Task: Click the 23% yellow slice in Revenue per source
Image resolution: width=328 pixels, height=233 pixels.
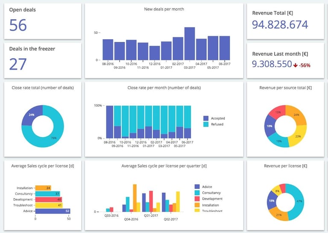Action: pos(298,136)
